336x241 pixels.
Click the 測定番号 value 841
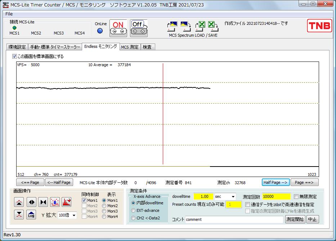click(188, 183)
